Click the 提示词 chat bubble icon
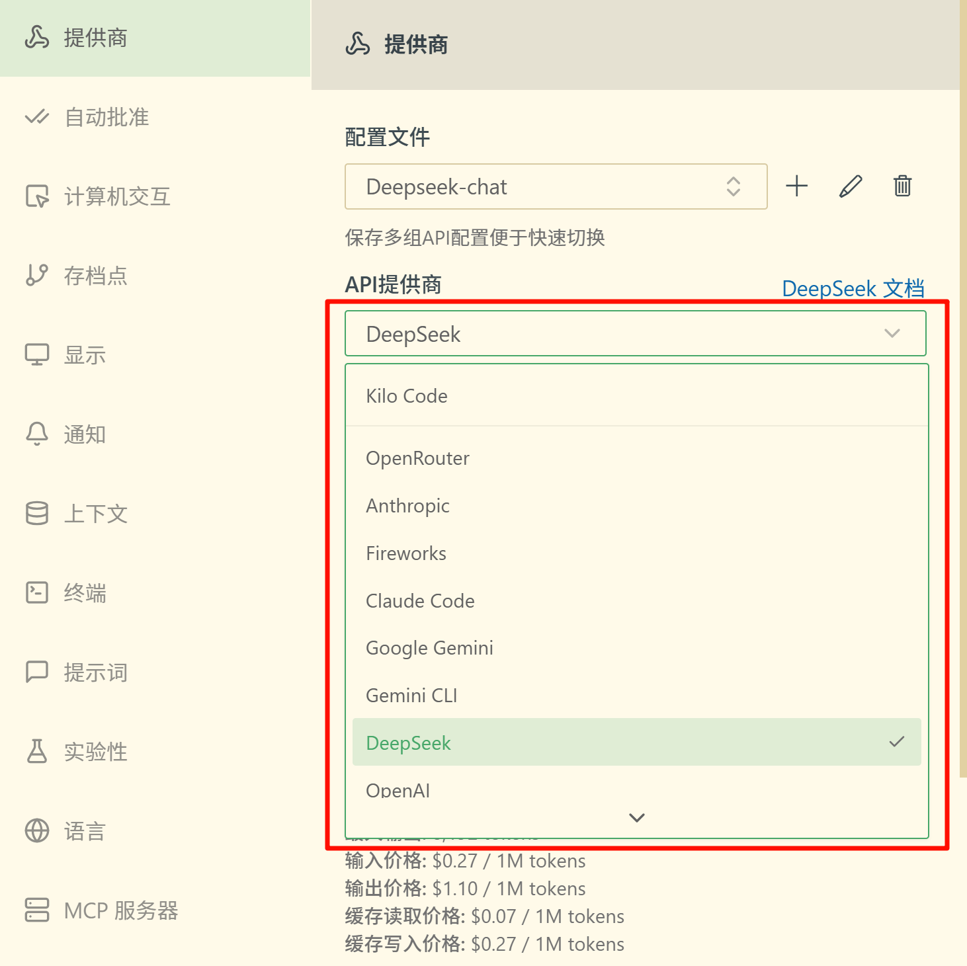967x966 pixels. coord(37,672)
